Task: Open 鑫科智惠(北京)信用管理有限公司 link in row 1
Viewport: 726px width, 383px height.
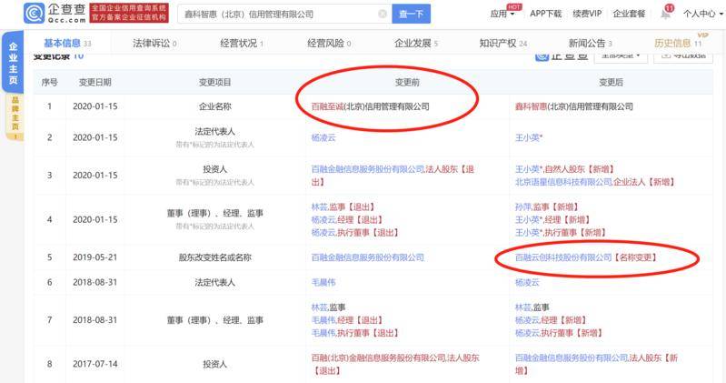Action: [574, 106]
